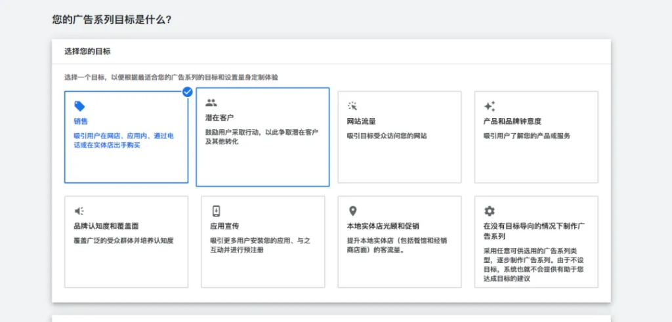Select the 品牌认知度和覆盖面 goal title
Screen dimensions: 672x322
[x=106, y=226]
